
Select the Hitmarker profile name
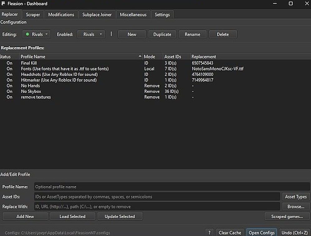point(59,80)
